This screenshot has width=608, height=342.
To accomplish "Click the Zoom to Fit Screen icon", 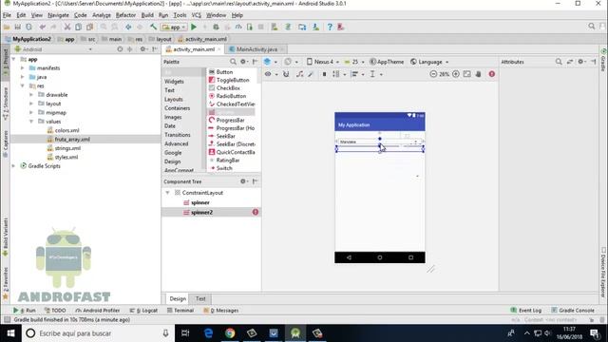I will (466, 74).
